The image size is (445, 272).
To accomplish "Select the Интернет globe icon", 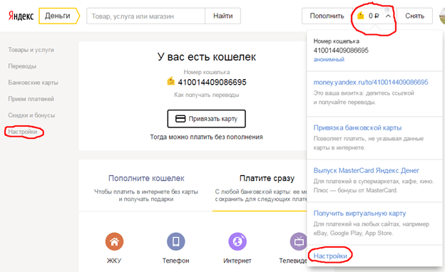I will click(x=237, y=241).
